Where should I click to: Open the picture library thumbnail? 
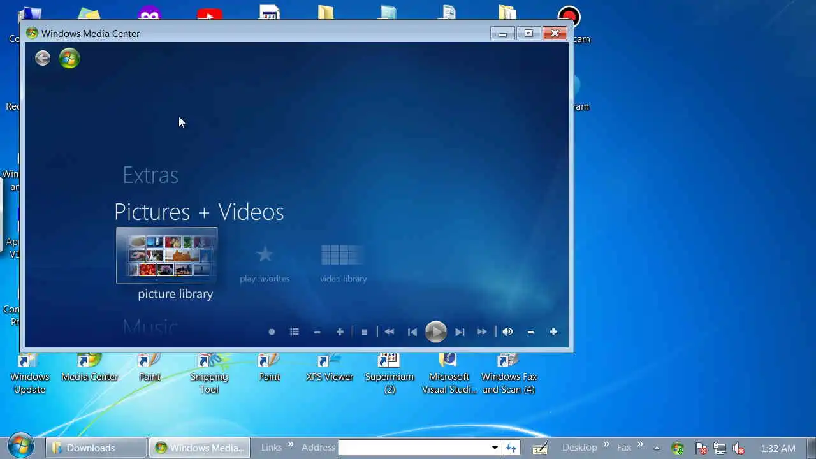point(167,255)
